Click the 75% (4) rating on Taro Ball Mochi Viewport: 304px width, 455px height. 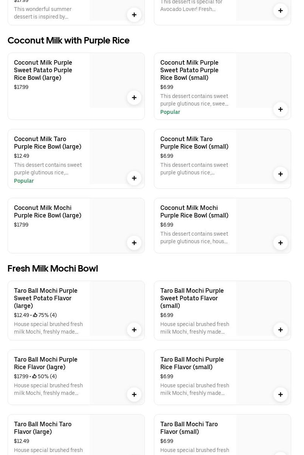pos(45,315)
